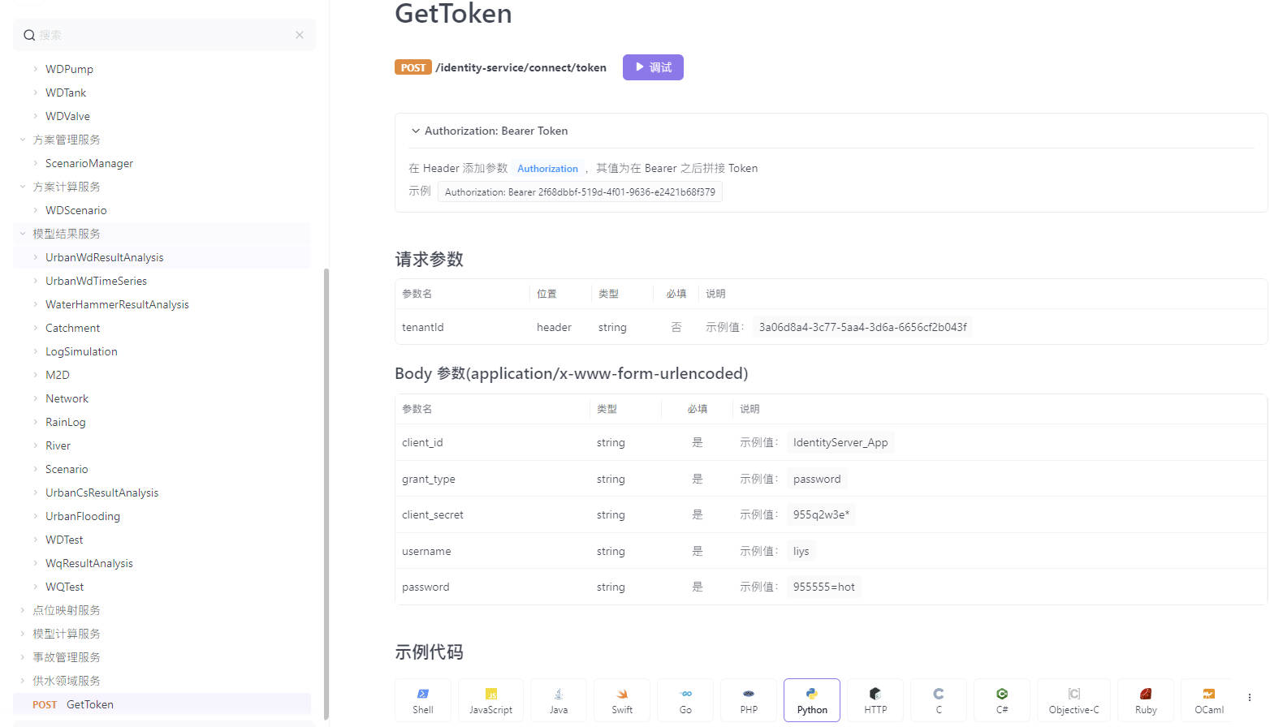The height and width of the screenshot is (727, 1270).
Task: Expand the 模型计算服务 folder
Action: pos(23,634)
